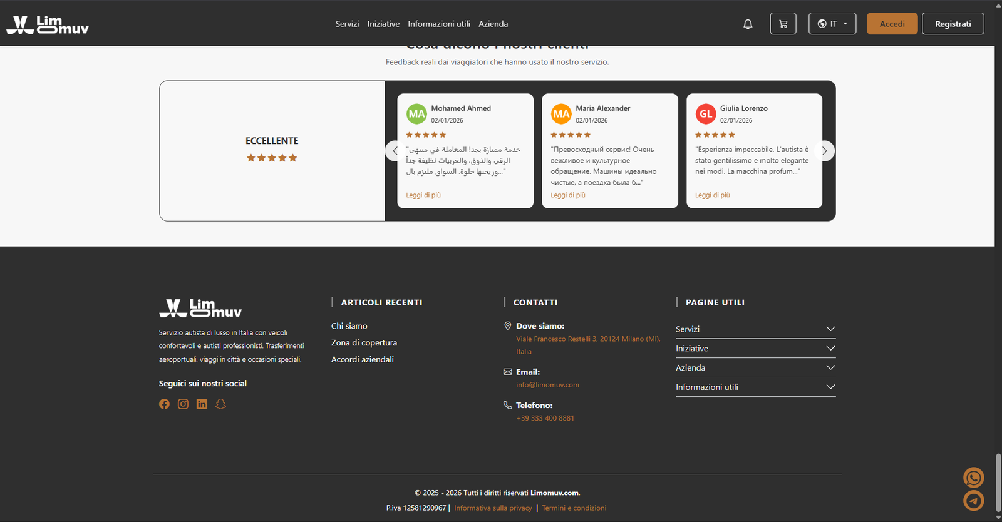Click the Limomuv logo in header
The width and height of the screenshot is (1002, 522).
pyautogui.click(x=48, y=24)
